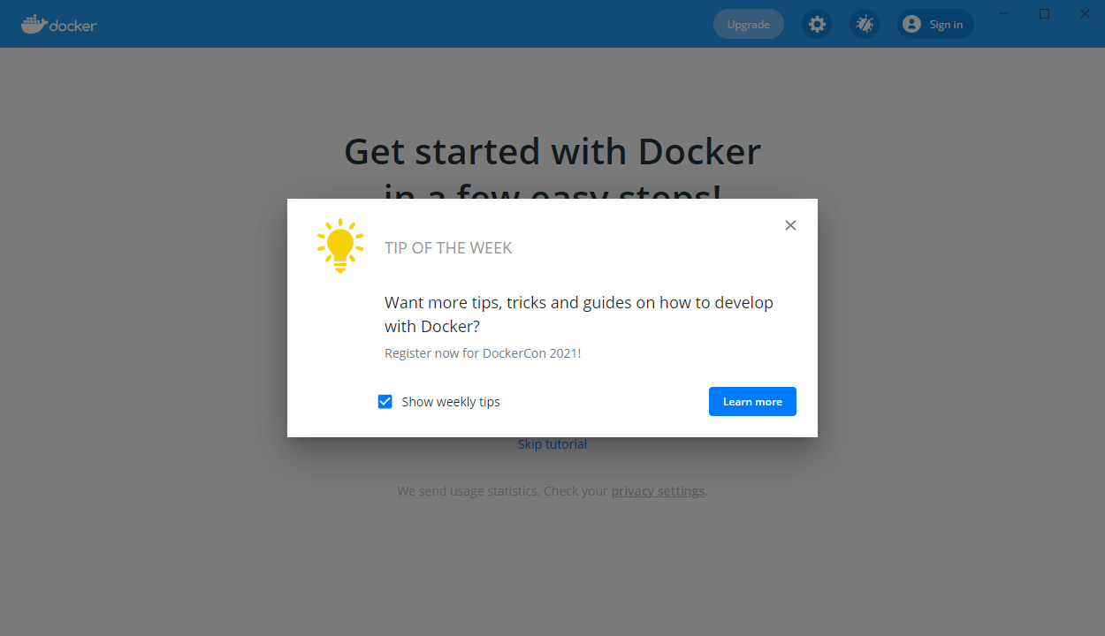Click the yellow lightbulb tip icon

pyautogui.click(x=340, y=245)
